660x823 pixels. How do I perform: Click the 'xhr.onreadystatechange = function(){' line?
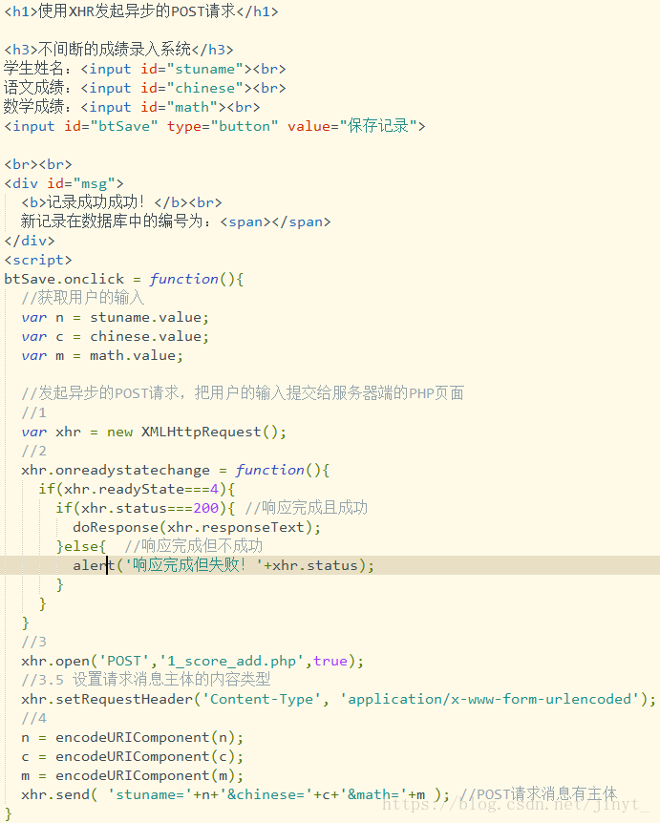click(x=176, y=470)
